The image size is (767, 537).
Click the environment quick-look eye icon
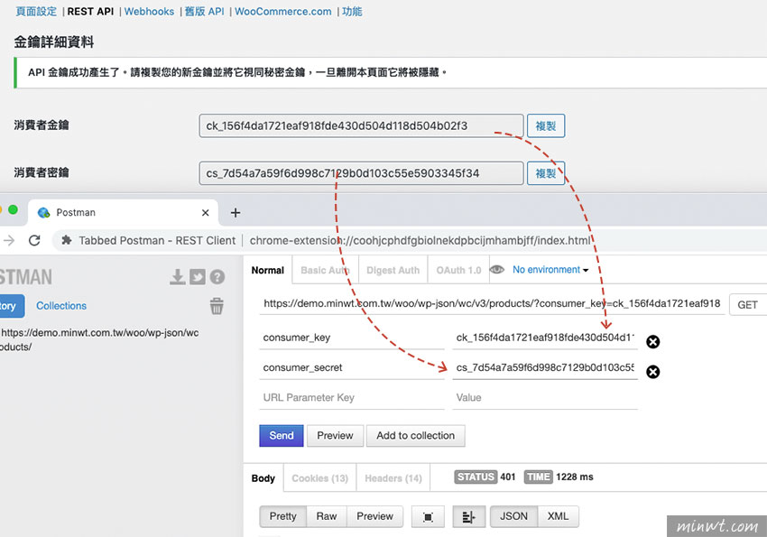coord(497,270)
